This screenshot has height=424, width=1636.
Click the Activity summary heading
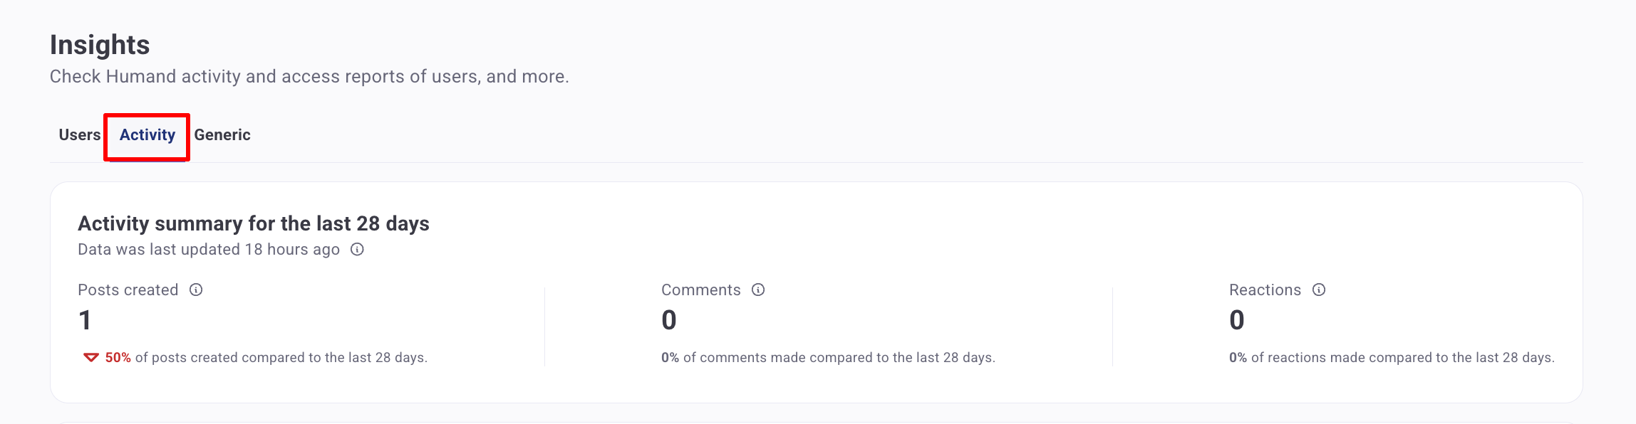[254, 223]
